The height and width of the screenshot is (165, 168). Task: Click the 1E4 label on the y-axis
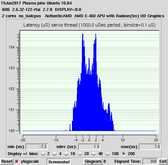(12, 47)
